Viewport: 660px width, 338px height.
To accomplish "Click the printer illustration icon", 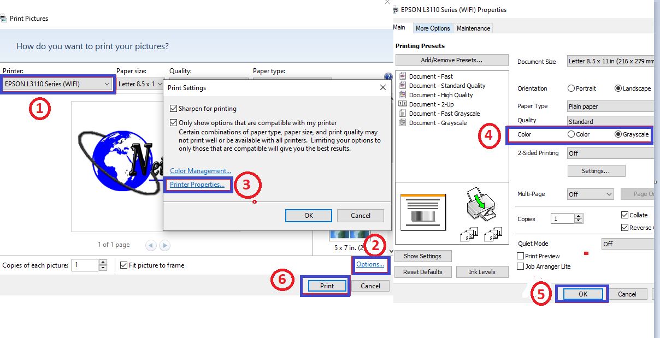I will (x=480, y=204).
